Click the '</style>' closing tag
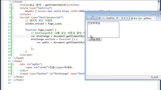The image size is (161, 90). (25, 14)
